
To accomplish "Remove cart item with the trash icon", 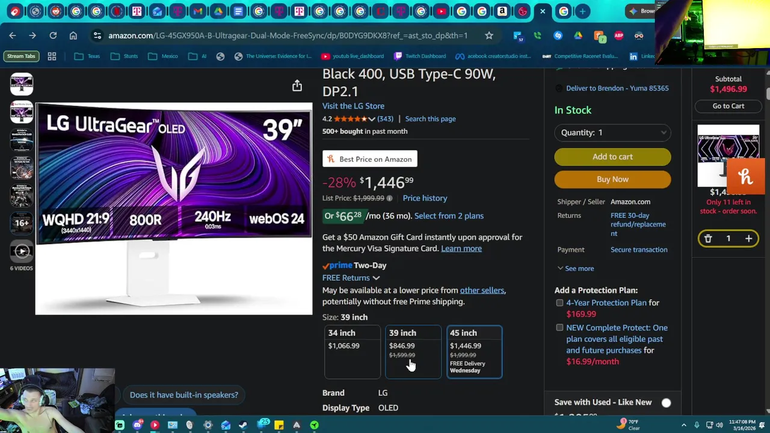I will point(708,239).
